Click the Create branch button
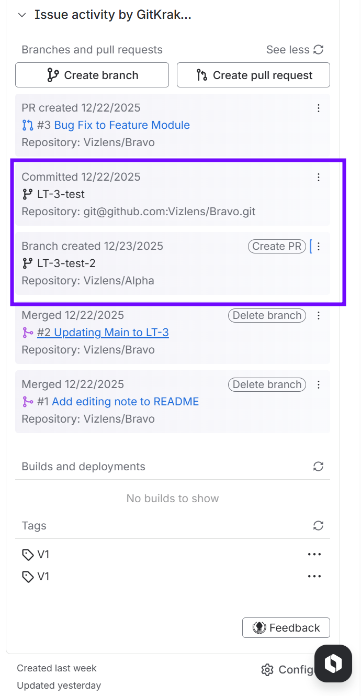Image resolution: width=361 pixels, height=696 pixels. click(92, 75)
